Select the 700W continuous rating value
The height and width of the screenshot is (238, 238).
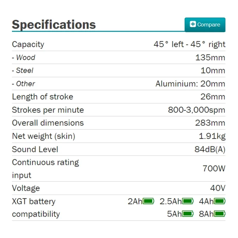pyautogui.click(x=214, y=168)
